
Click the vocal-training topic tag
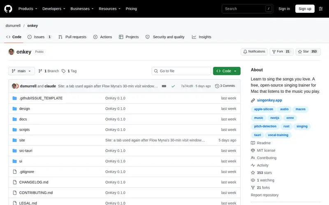[x=278, y=135]
